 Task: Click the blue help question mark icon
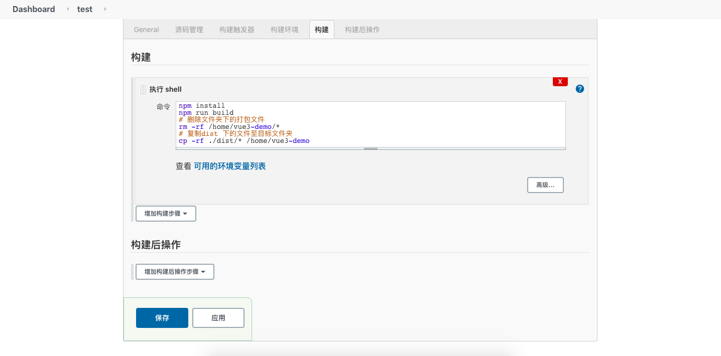pos(580,89)
